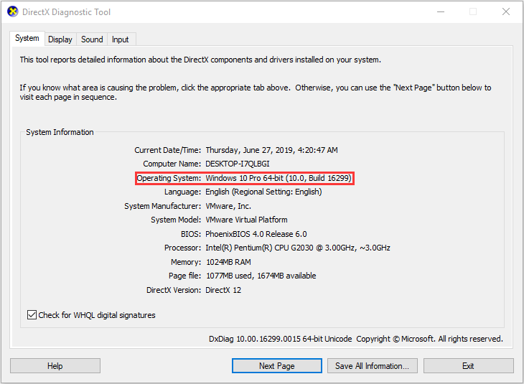Click the Intel Pentium CPU G2030 processor value
This screenshot has width=524, height=384.
click(x=298, y=248)
